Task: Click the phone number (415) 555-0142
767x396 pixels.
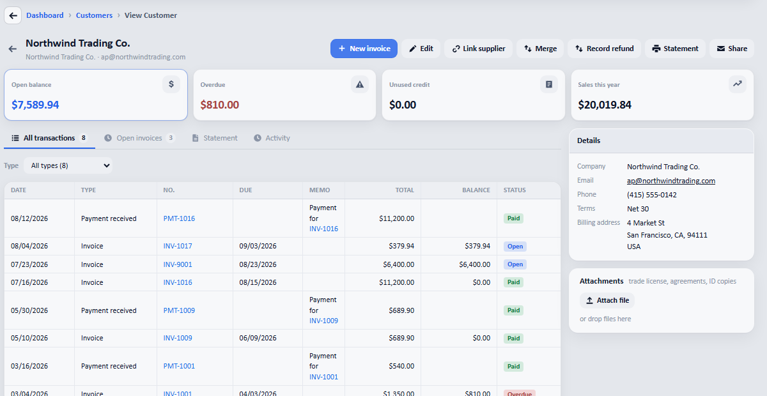Action: click(x=652, y=195)
